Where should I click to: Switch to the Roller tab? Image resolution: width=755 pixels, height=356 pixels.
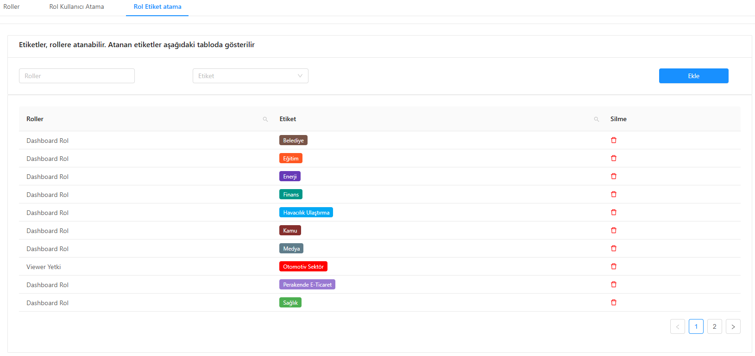[x=12, y=7]
